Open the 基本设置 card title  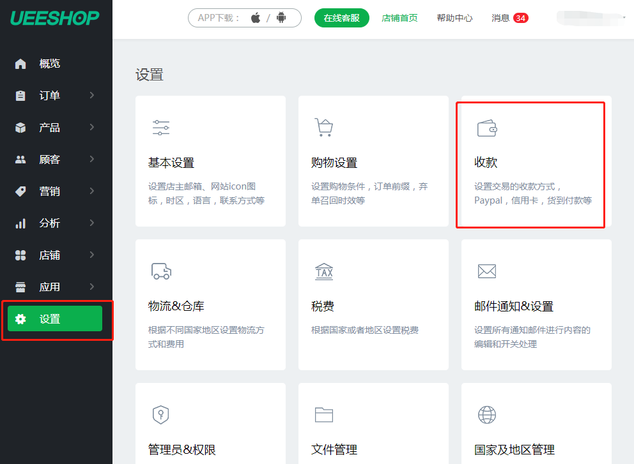click(171, 163)
